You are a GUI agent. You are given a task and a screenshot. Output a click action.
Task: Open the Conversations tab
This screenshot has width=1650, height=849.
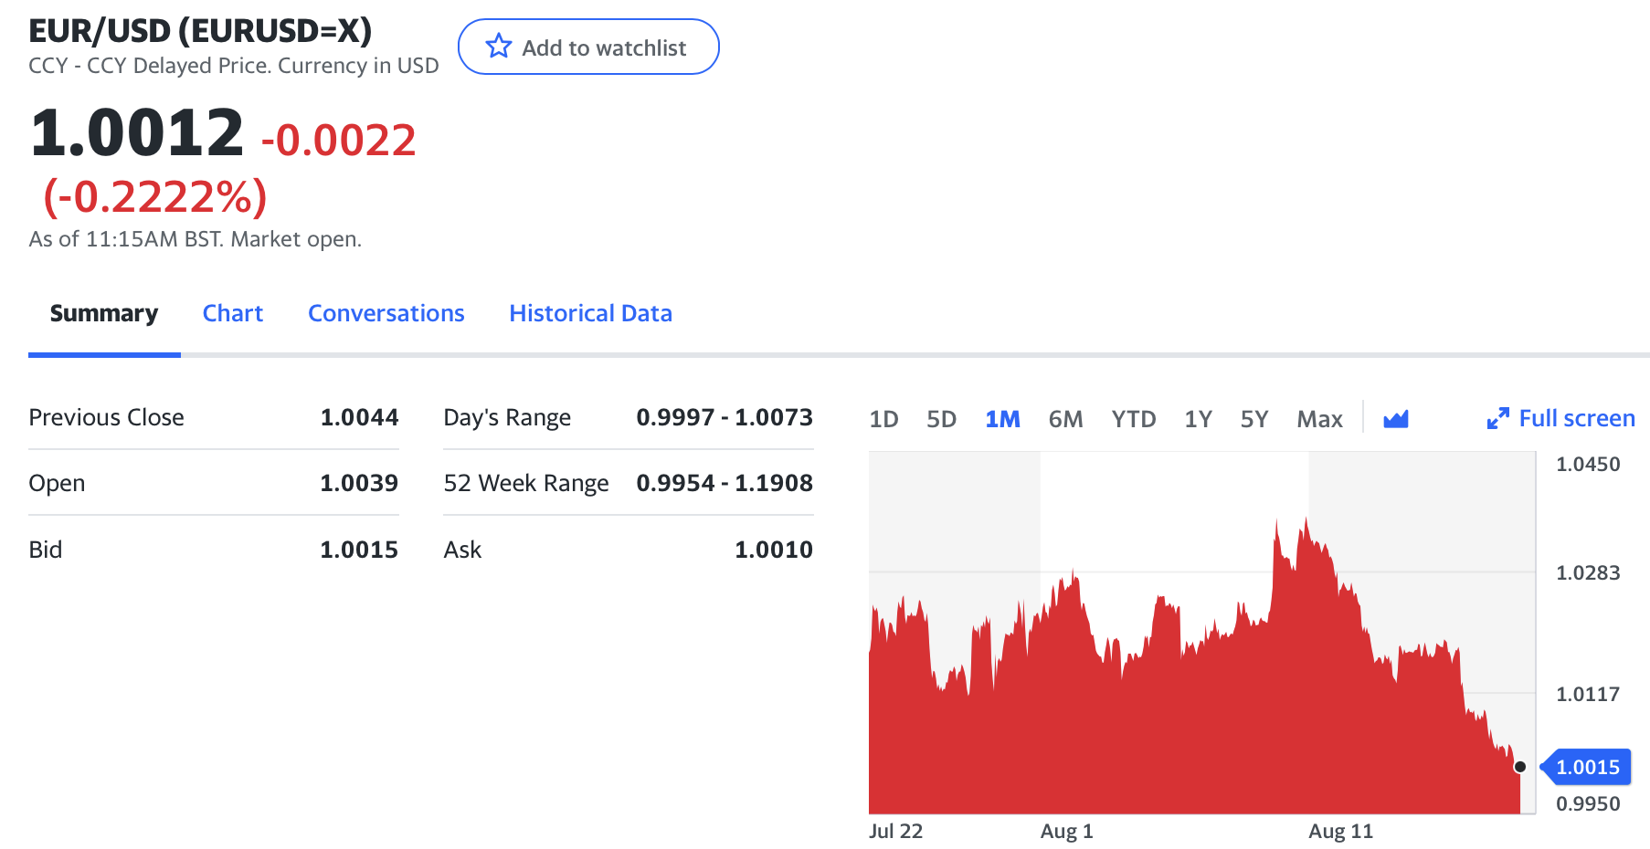(x=386, y=313)
